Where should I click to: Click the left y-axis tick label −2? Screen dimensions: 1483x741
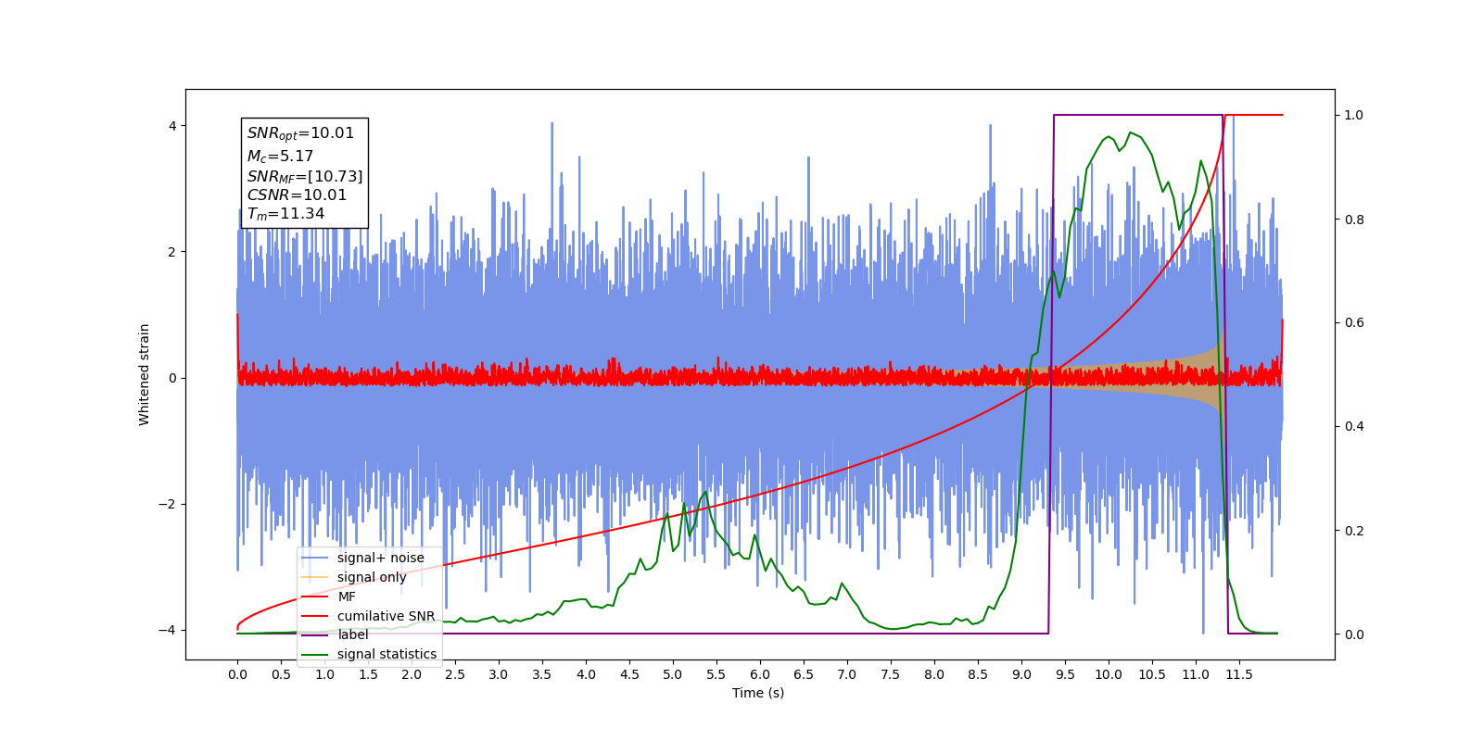pyautogui.click(x=167, y=504)
